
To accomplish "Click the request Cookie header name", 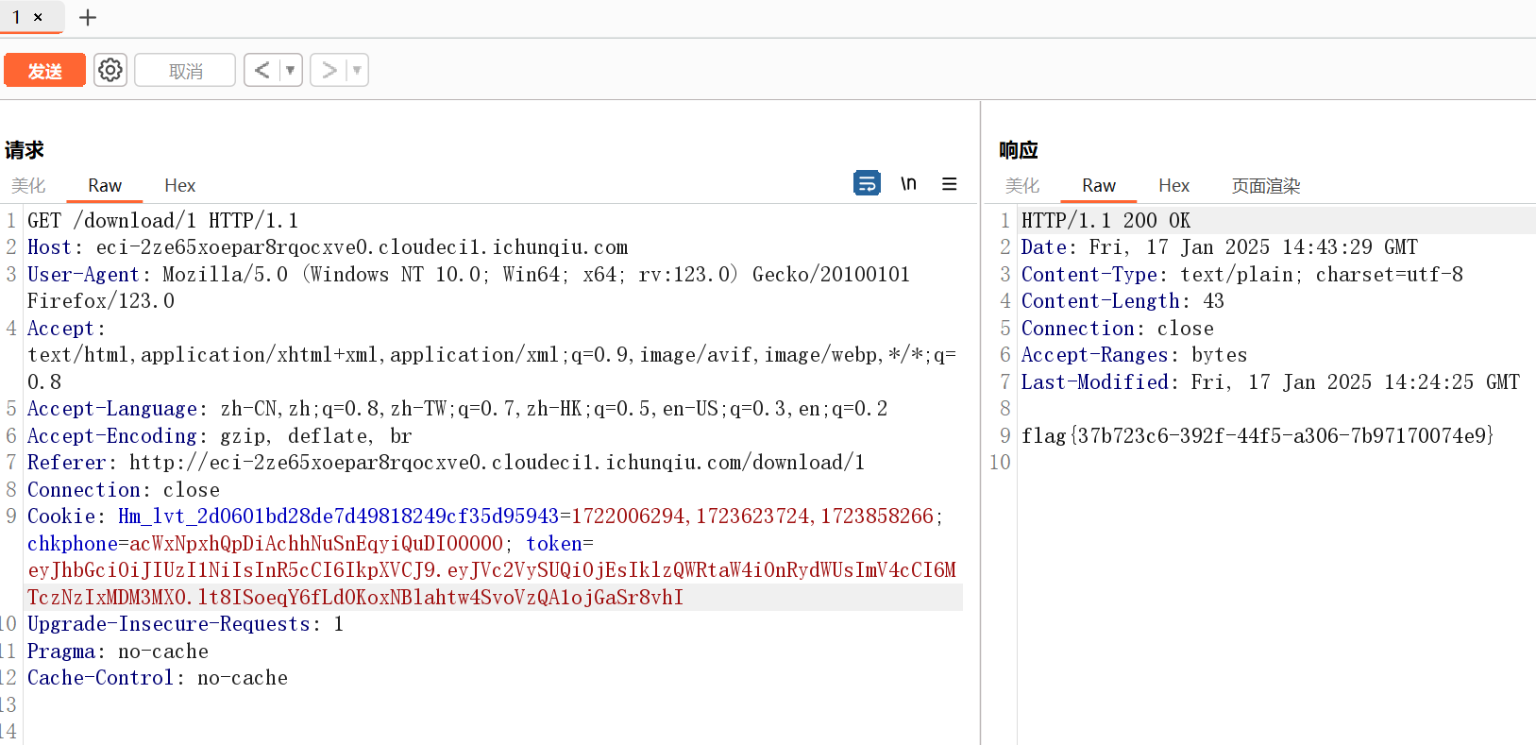I will point(60,516).
